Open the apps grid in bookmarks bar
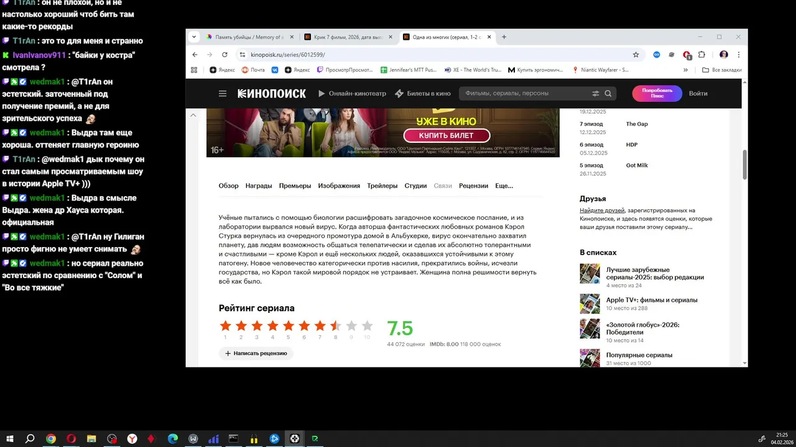The image size is (796, 447). pyautogui.click(x=194, y=70)
